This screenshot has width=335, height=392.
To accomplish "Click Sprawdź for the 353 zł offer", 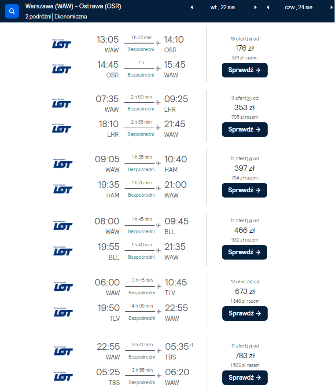I will coord(244,129).
